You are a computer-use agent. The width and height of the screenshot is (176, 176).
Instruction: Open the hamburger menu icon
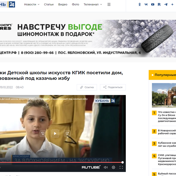109,5
